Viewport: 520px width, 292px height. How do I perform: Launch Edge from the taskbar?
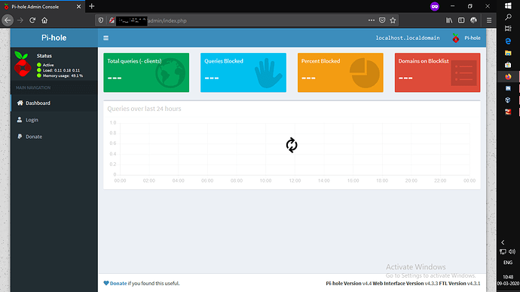point(508,41)
